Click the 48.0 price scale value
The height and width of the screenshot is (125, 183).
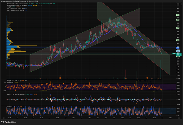178,8
